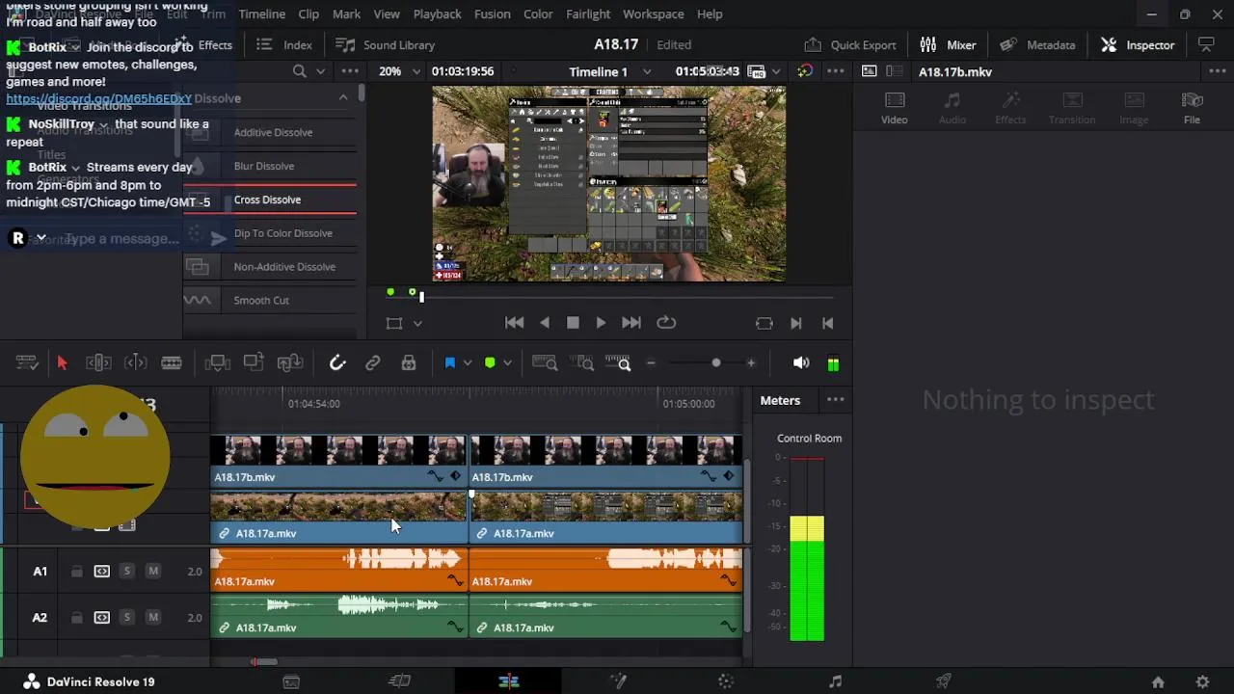Open Timeline View Options icon
The height and width of the screenshot is (694, 1234).
(27, 362)
